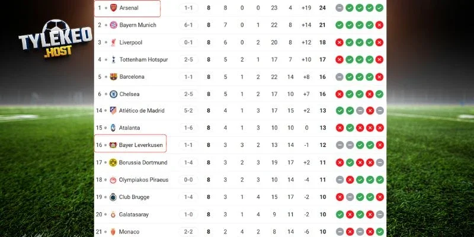This screenshot has width=474, height=237.
Task: Open the Barcelona club crest
Action: [x=114, y=77]
